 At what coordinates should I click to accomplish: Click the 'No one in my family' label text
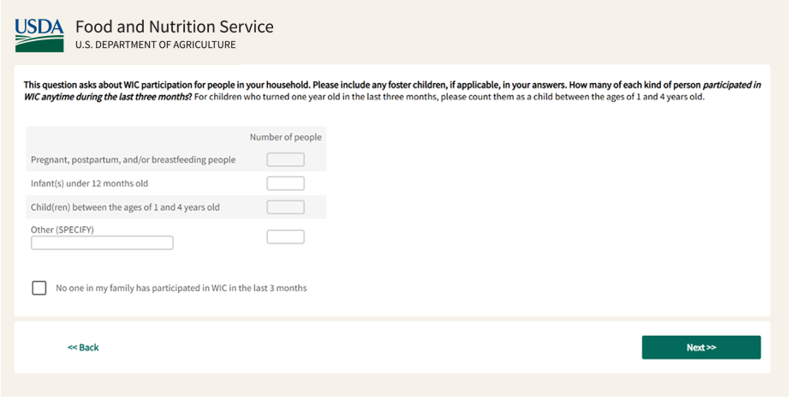[x=181, y=289]
